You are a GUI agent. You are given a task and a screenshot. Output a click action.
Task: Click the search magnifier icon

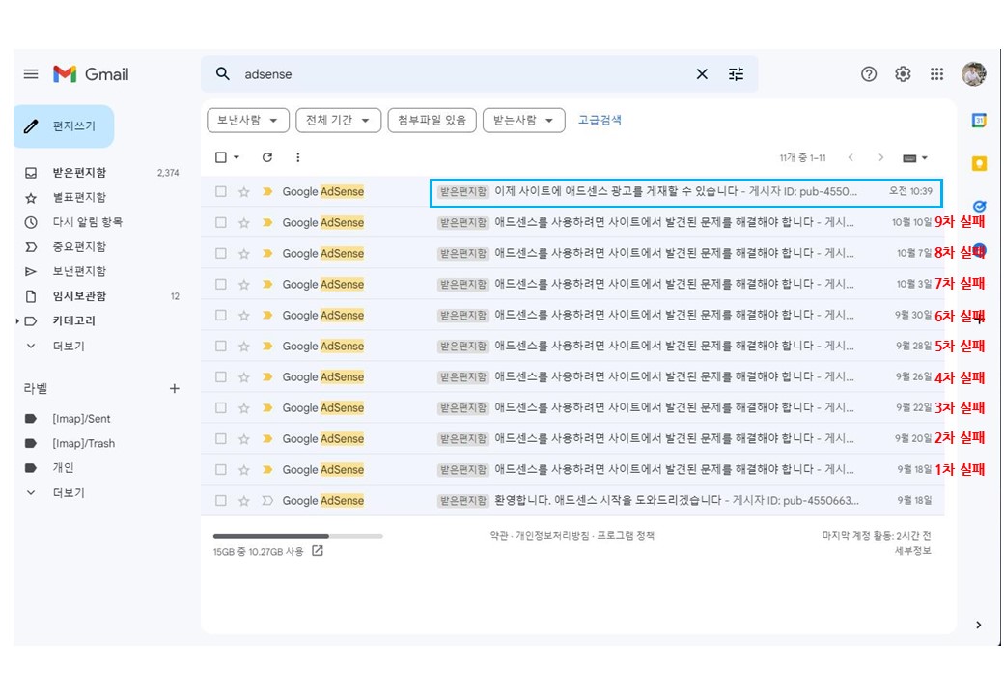point(223,74)
